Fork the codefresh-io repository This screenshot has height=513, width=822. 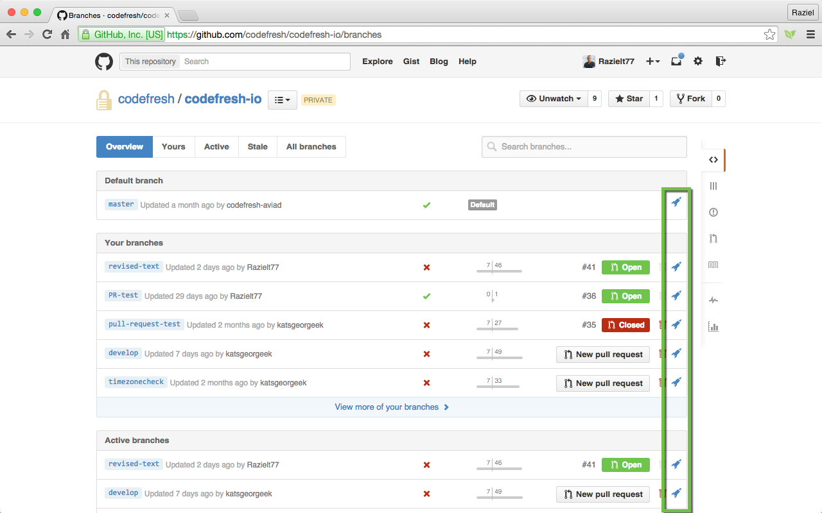[690, 99]
